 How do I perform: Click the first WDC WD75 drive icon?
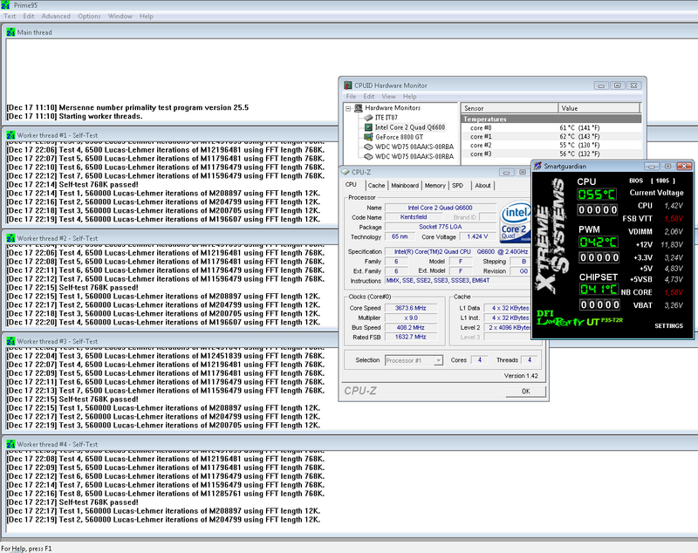[x=368, y=147]
